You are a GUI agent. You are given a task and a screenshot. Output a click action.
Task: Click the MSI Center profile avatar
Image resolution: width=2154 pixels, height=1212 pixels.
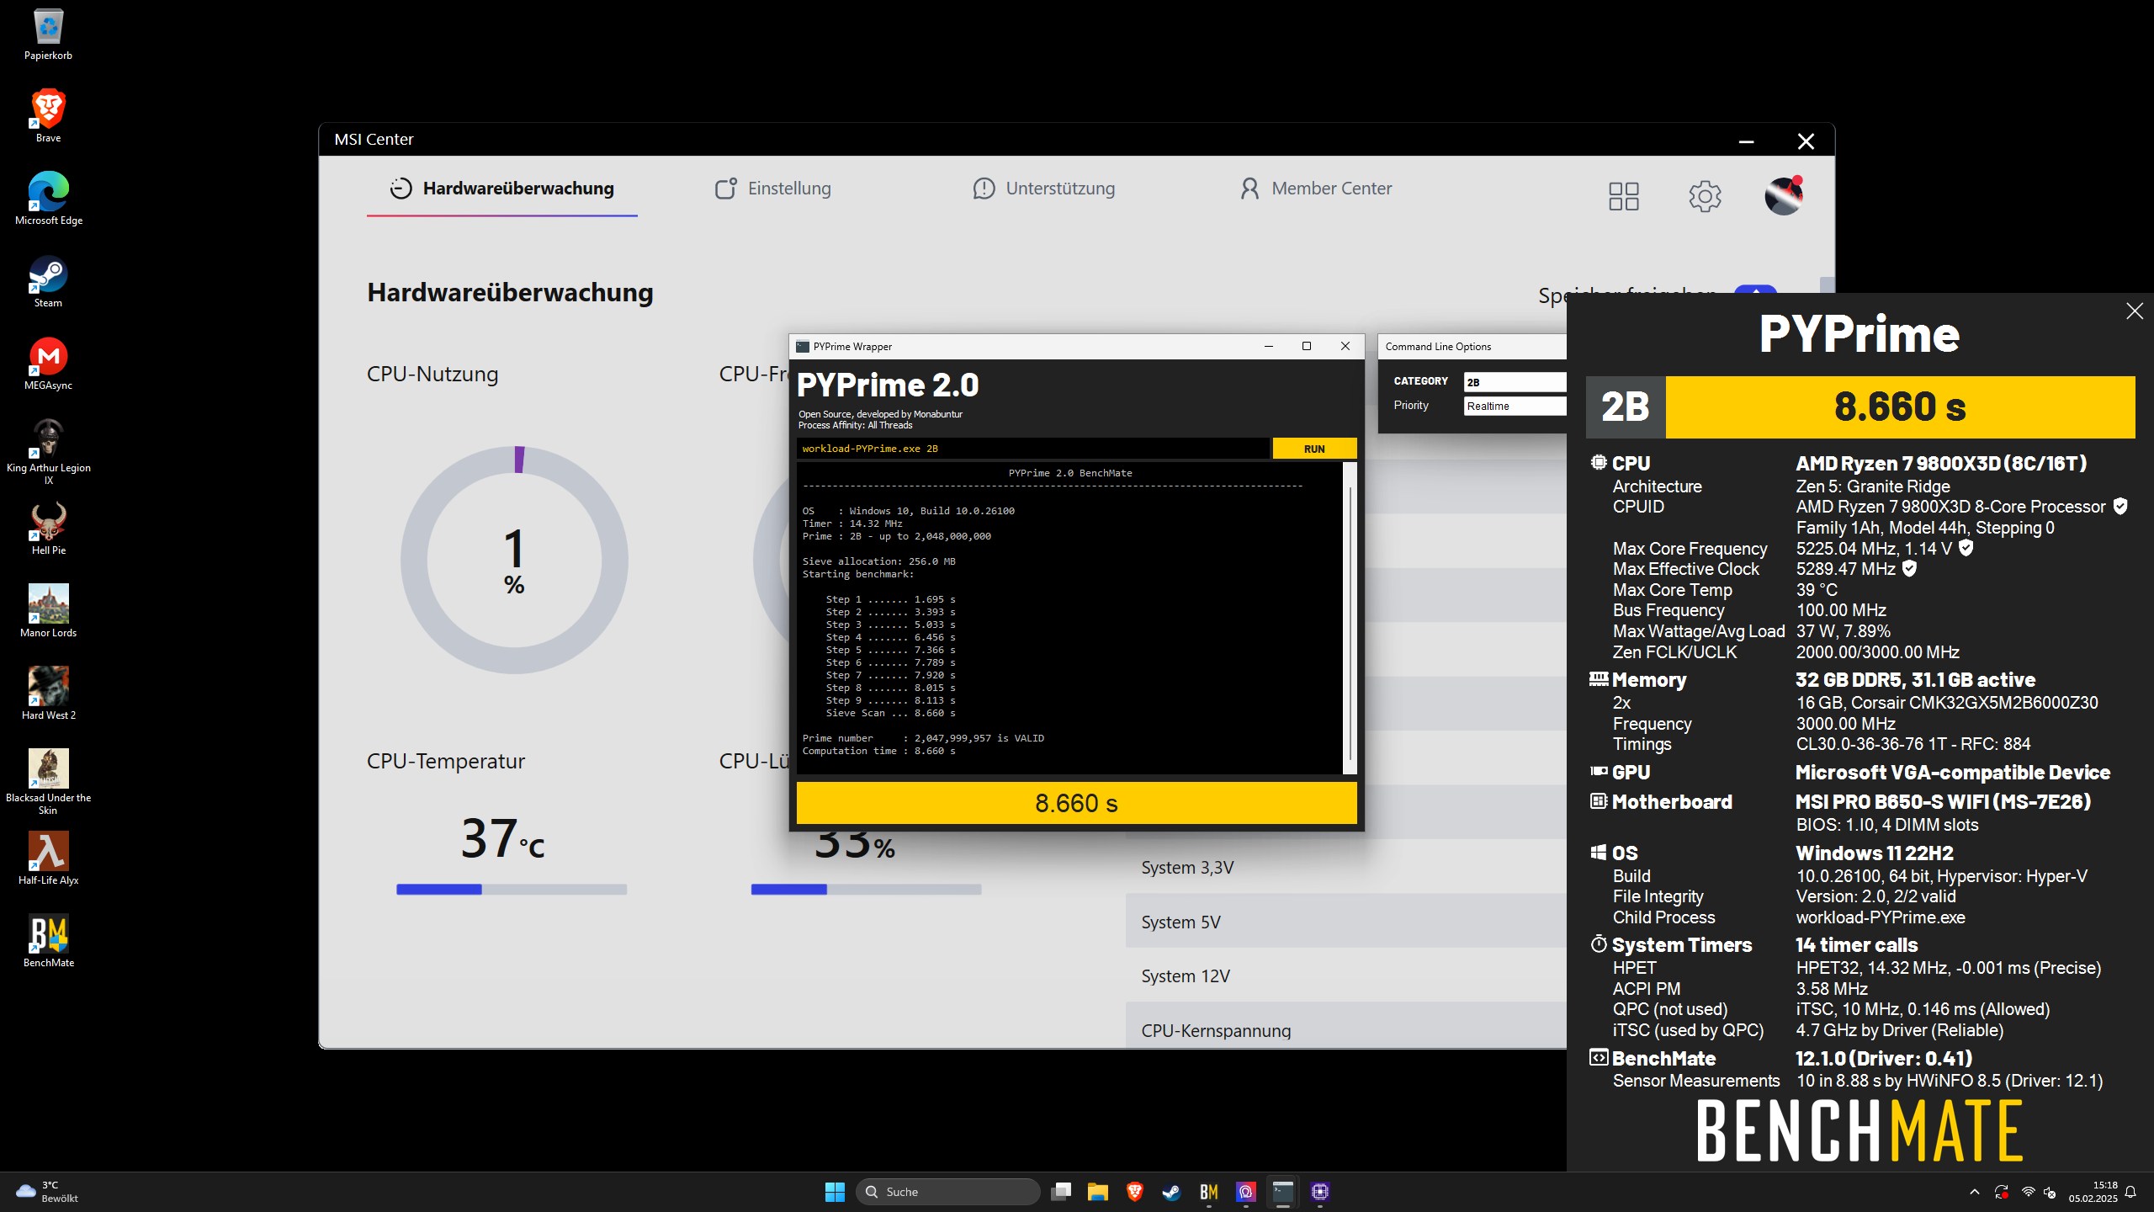[x=1783, y=196]
